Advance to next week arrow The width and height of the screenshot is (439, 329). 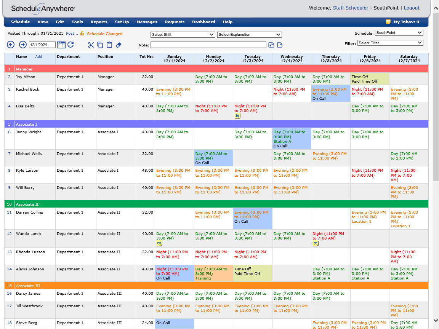click(23, 45)
